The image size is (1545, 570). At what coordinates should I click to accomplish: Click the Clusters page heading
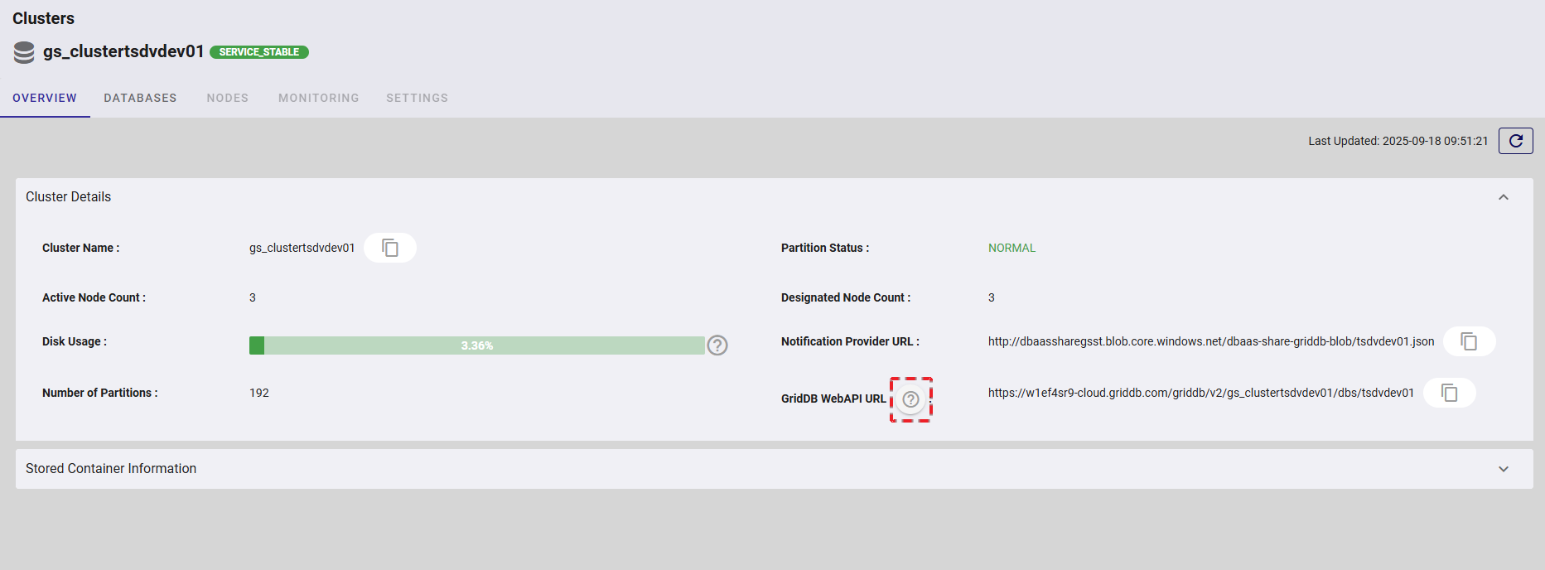43,18
